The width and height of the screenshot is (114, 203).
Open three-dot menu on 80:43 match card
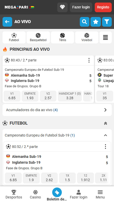pos(89,60)
